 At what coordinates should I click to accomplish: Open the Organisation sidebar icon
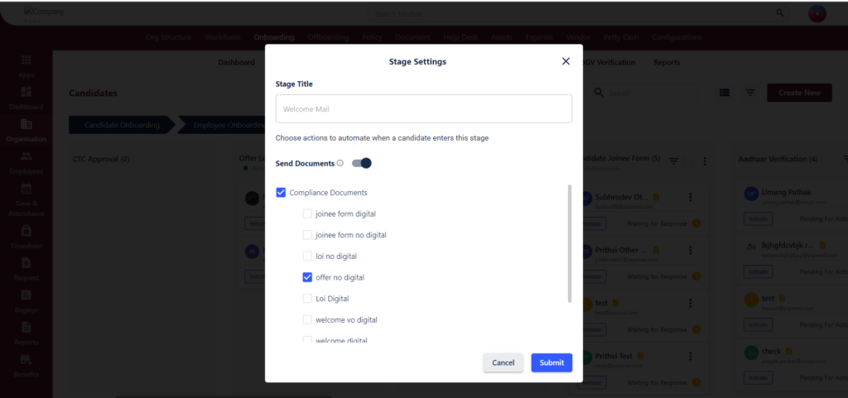click(26, 124)
